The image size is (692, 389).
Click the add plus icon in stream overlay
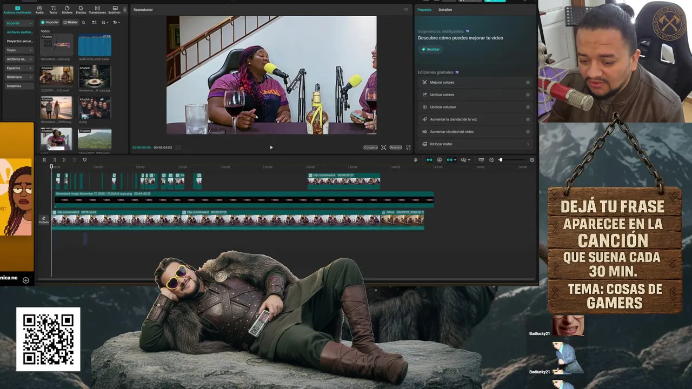(25, 280)
